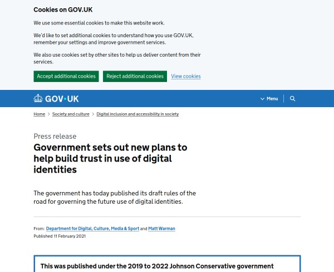Viewport: 334px width, 272px height.
Task: Open Digital inclusion and accessibility in society breadcrumb
Action: (x=137, y=114)
